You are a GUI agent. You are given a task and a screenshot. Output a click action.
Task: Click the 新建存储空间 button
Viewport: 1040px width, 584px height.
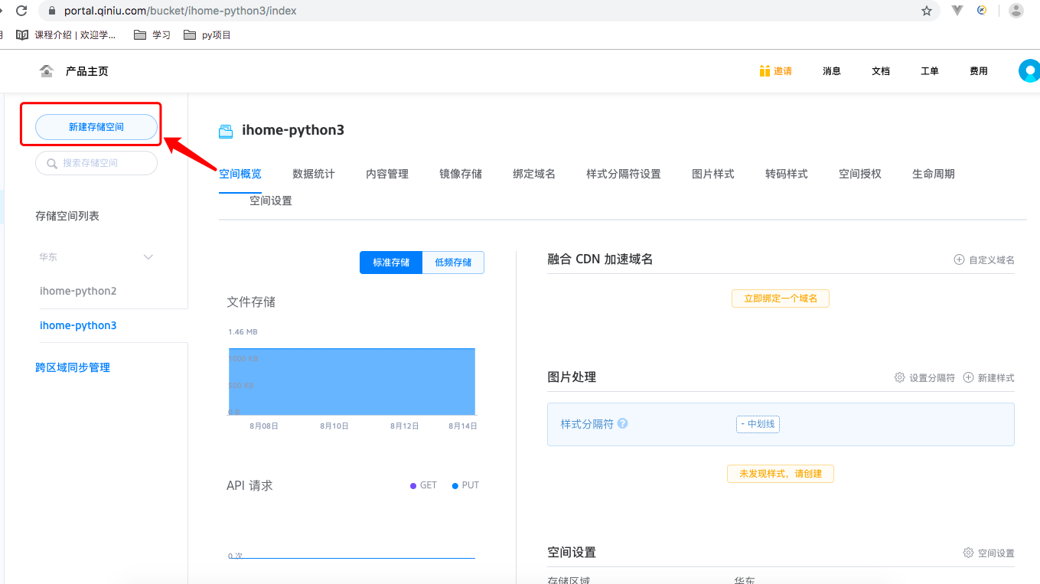click(96, 128)
